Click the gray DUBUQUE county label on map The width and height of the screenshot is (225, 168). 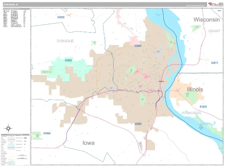click(65, 41)
